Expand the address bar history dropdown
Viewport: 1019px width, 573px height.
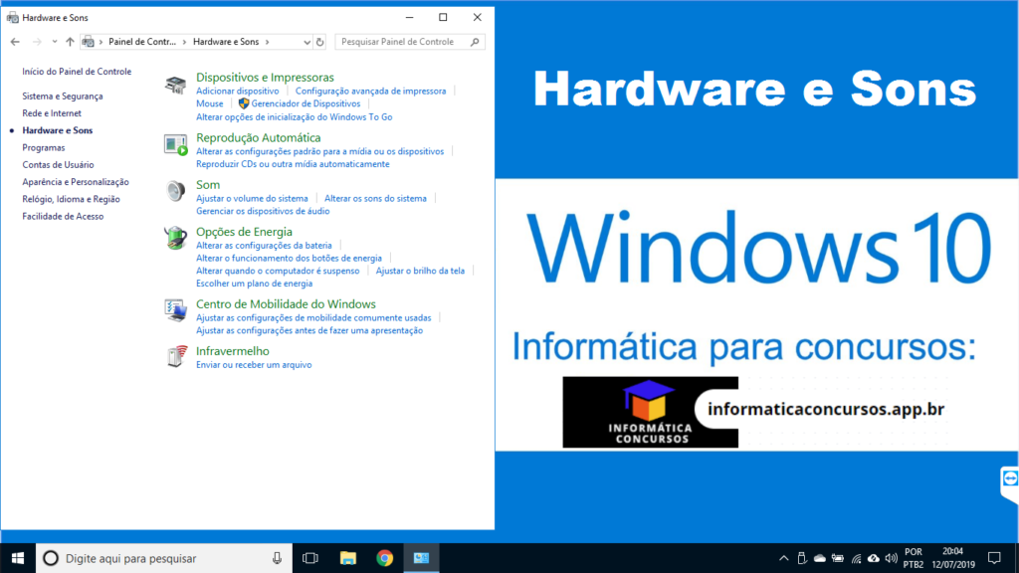click(306, 42)
